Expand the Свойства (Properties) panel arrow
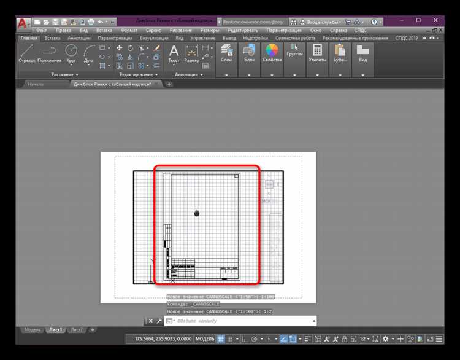The height and width of the screenshot is (360, 460). tap(272, 75)
